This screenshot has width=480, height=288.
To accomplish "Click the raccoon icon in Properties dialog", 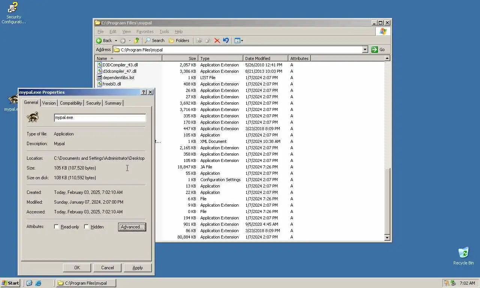I will pos(33,117).
